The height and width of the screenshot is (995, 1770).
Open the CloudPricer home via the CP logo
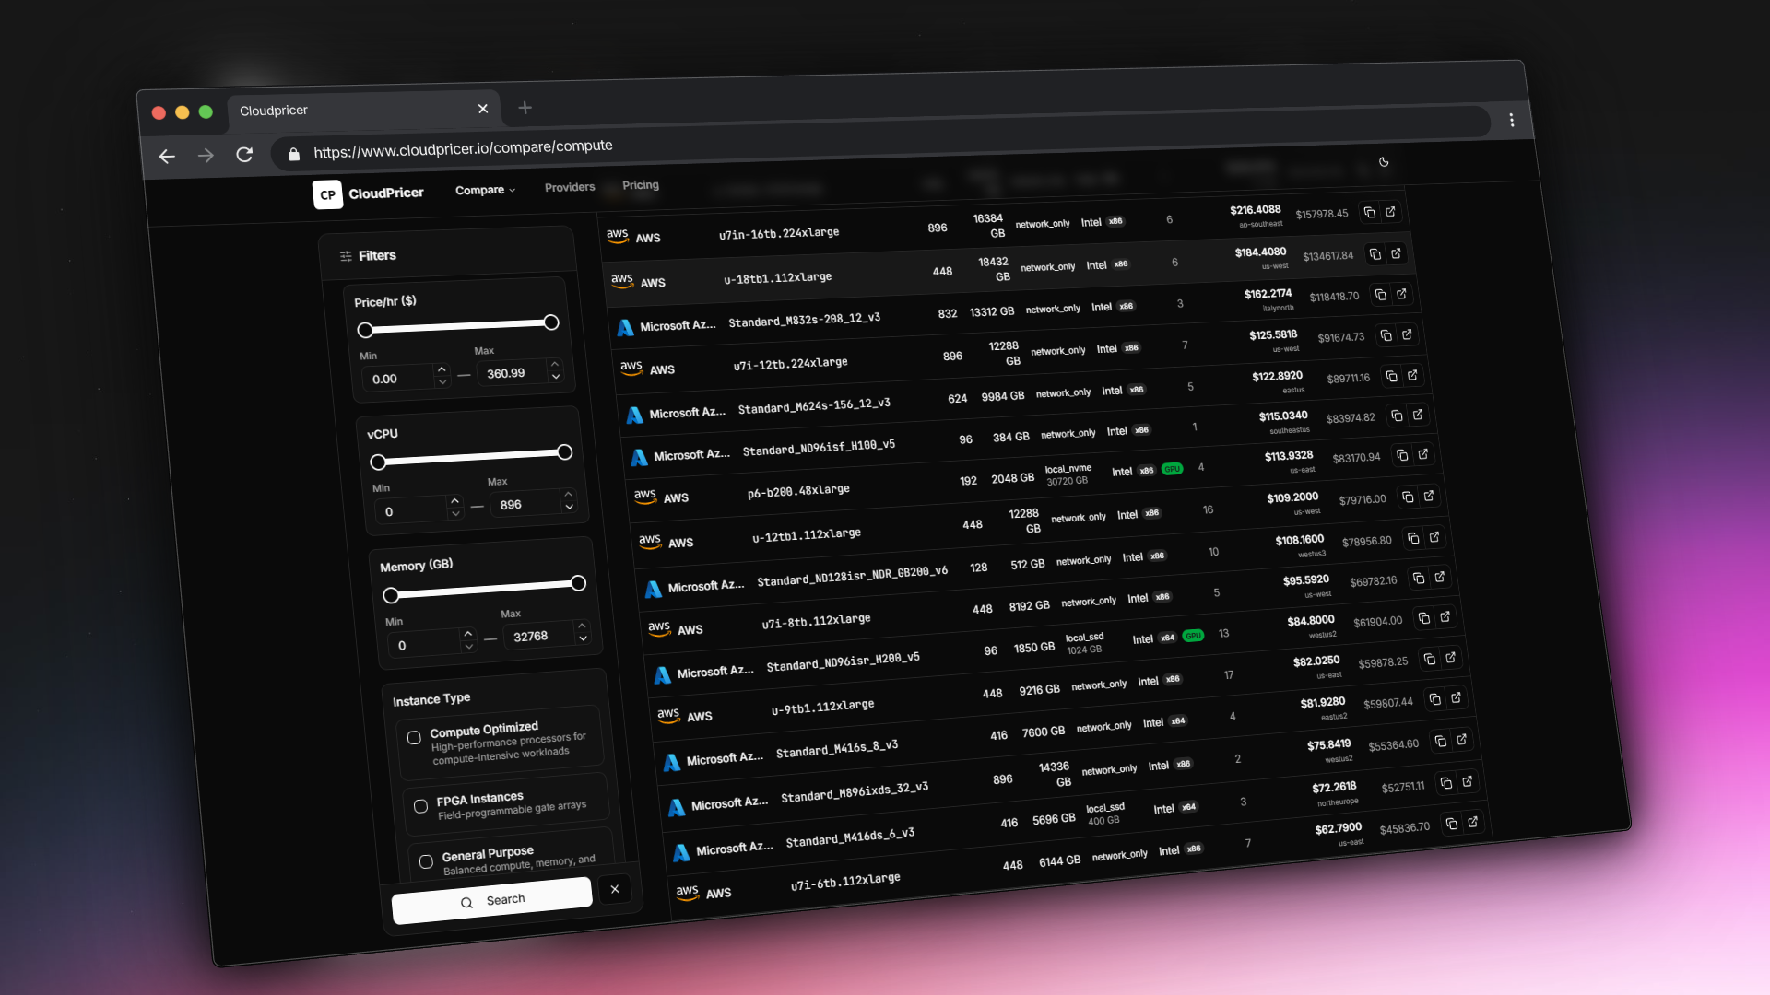329,194
